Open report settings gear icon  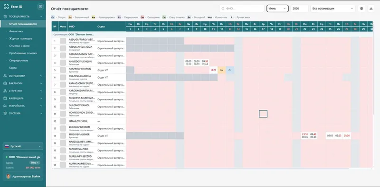(361, 9)
